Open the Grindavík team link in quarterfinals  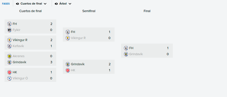[20, 62]
